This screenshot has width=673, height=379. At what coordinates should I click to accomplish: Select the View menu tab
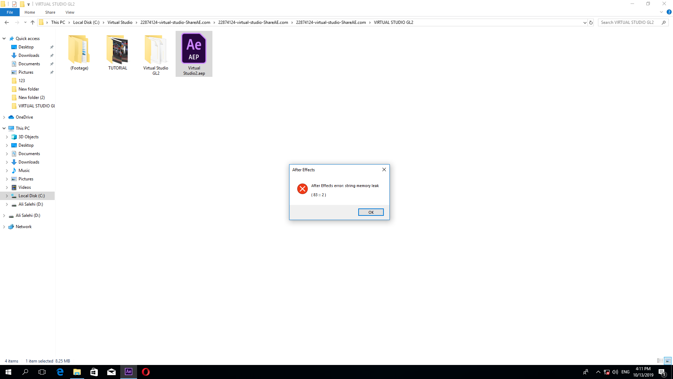pyautogui.click(x=70, y=12)
